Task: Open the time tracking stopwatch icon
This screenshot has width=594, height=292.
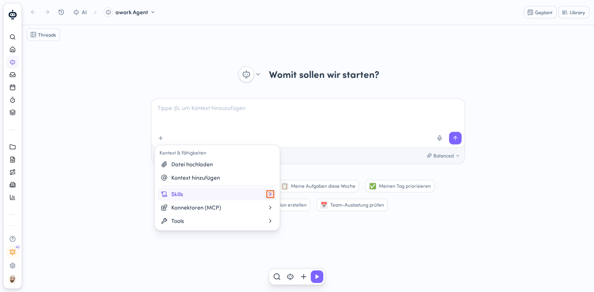Action: point(13,100)
